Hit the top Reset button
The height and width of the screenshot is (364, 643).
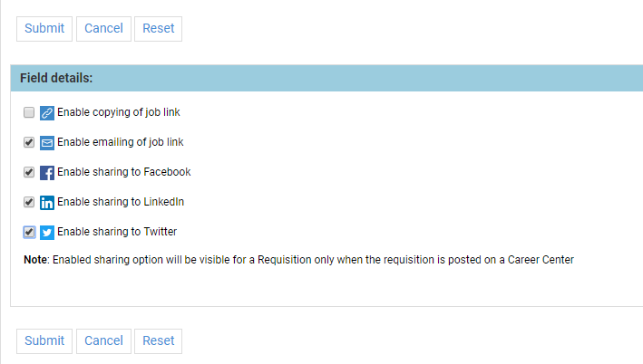tap(158, 28)
